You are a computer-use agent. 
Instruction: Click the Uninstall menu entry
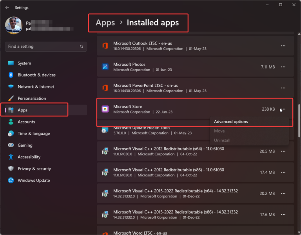click(x=249, y=140)
